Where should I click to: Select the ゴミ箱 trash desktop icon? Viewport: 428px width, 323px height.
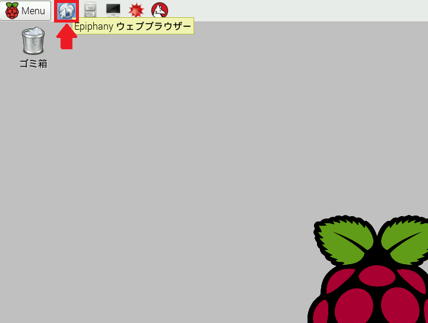click(x=33, y=47)
